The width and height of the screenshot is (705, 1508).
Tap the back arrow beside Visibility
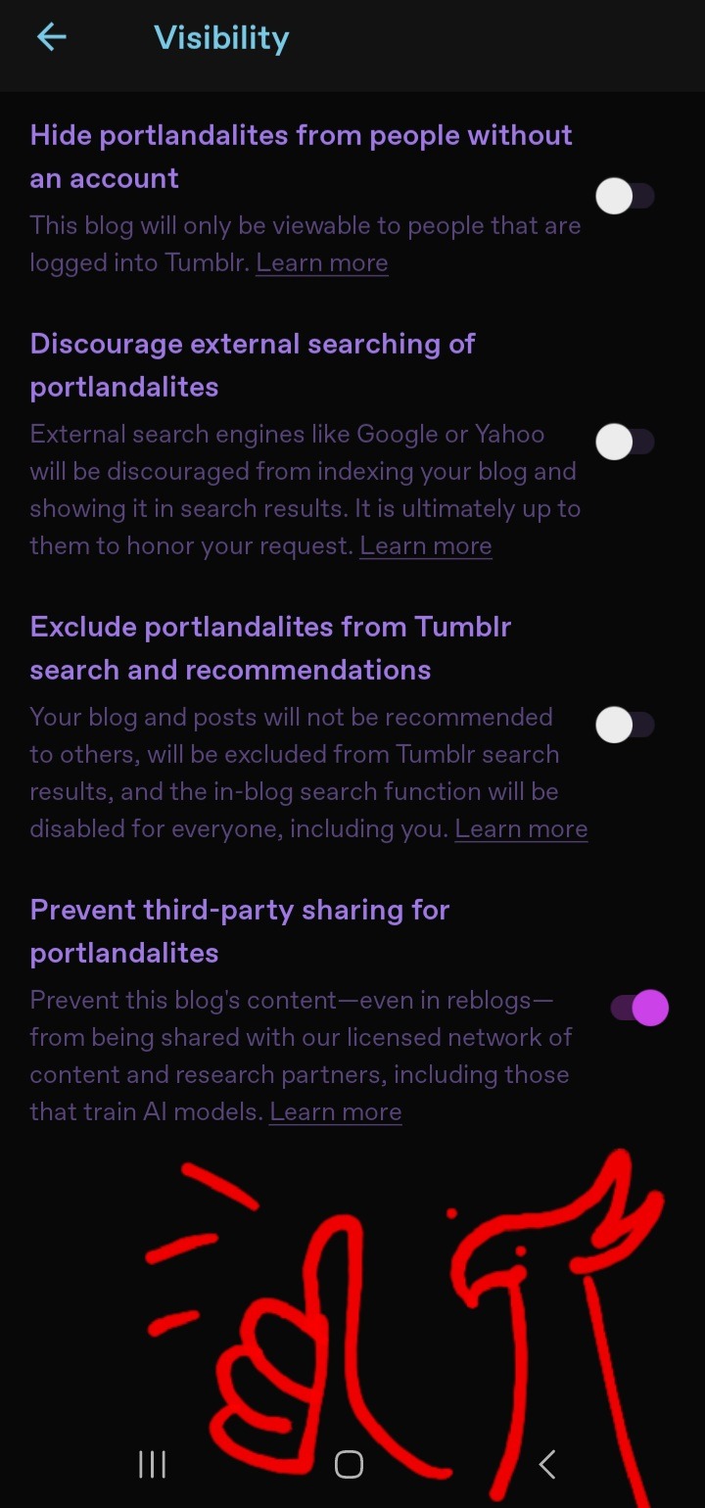51,37
